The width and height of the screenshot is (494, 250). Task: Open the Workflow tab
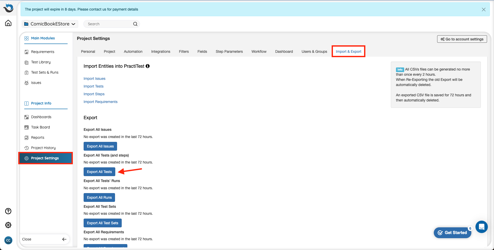(259, 51)
